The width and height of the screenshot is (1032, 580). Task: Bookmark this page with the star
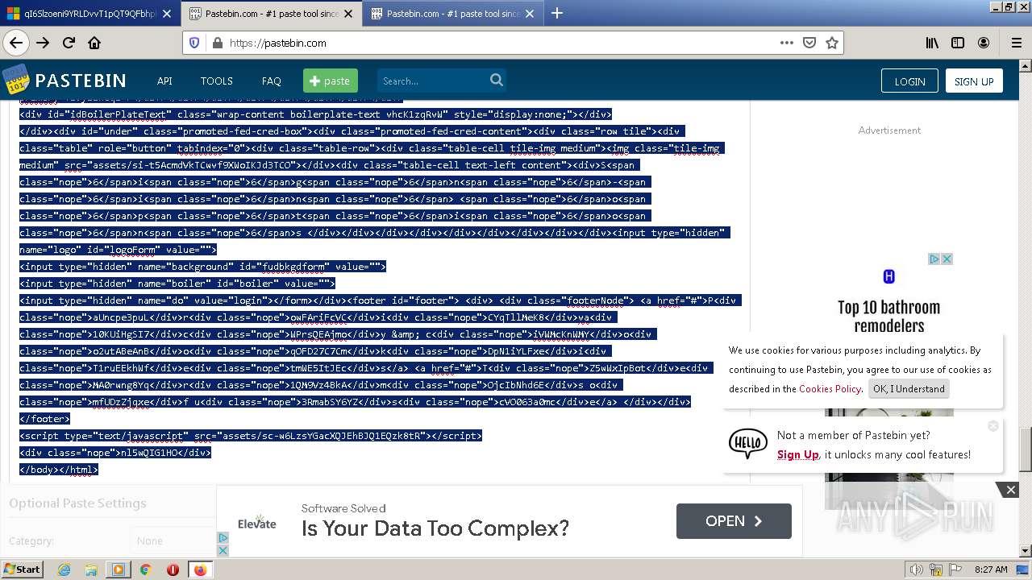tap(832, 43)
